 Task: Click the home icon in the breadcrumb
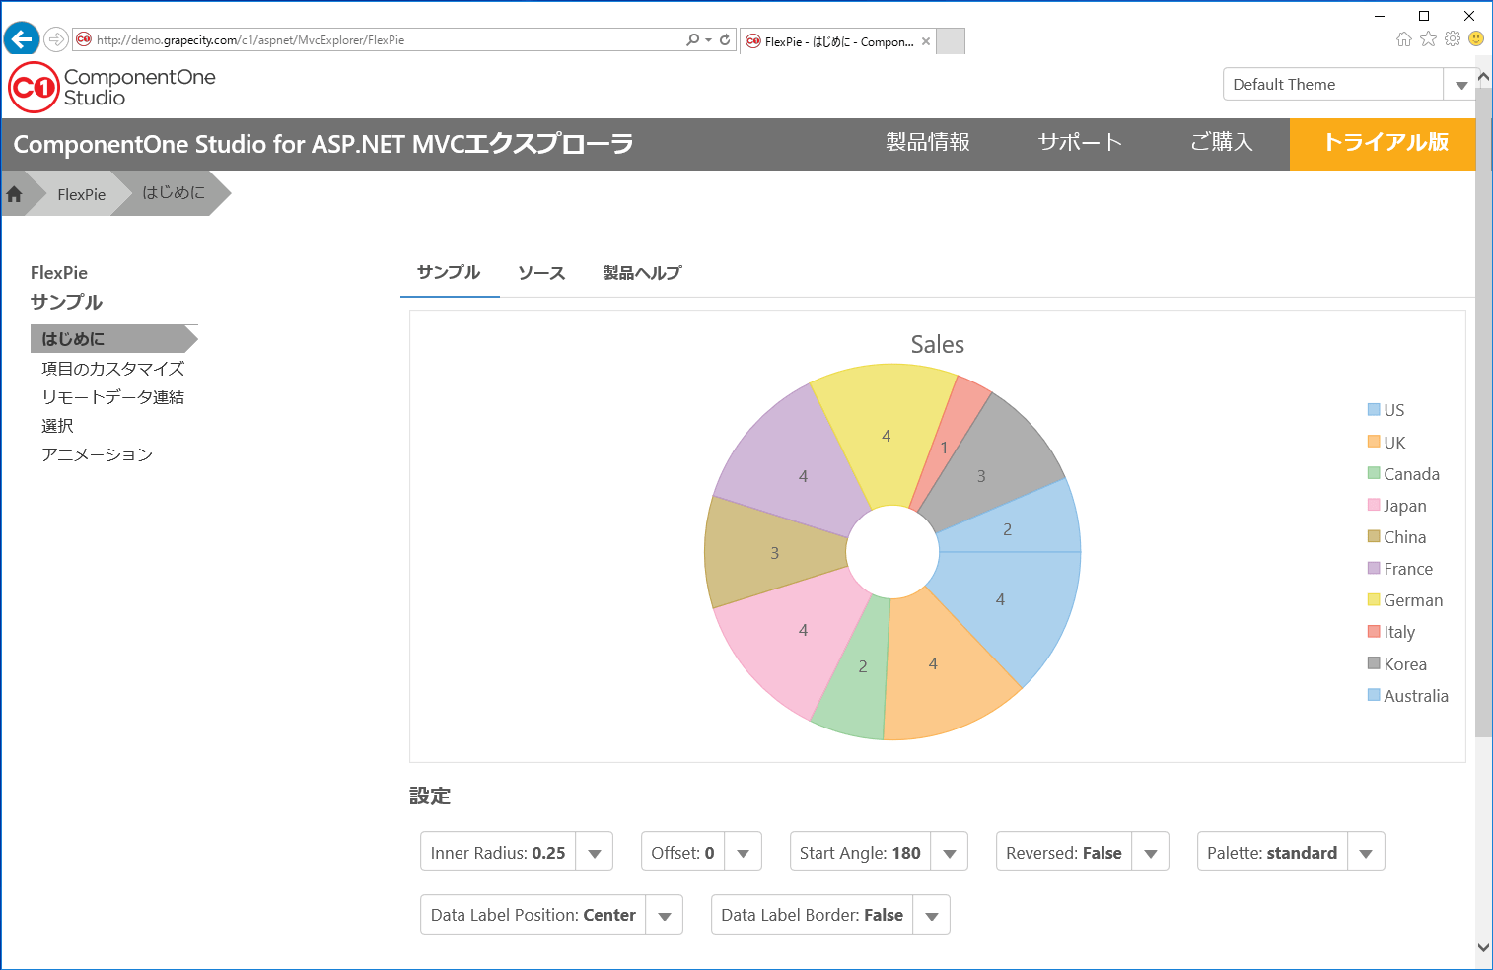pos(14,193)
